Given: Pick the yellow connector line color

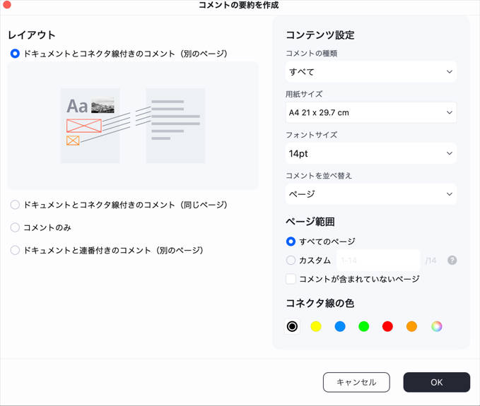Looking at the screenshot, I should (316, 326).
